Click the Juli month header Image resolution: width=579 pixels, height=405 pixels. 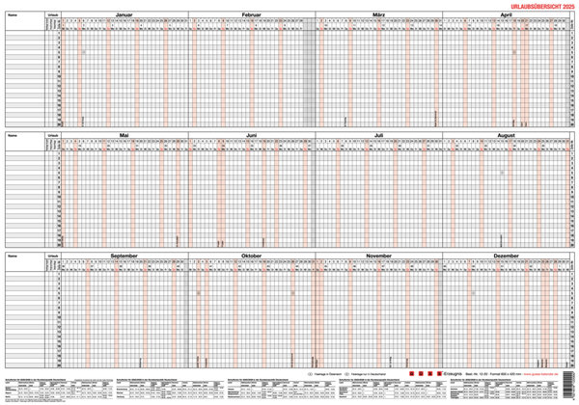pos(379,136)
